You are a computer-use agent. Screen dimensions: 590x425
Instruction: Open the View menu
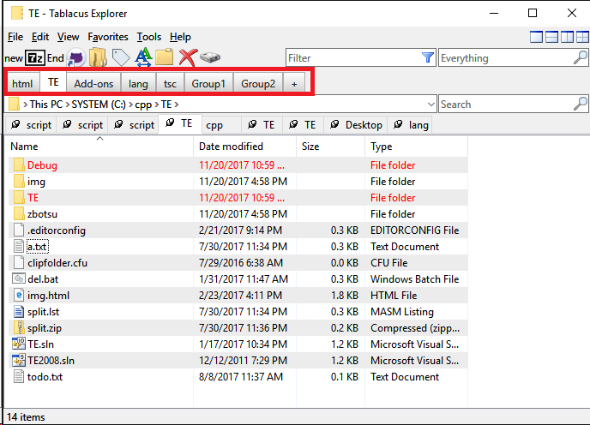68,37
